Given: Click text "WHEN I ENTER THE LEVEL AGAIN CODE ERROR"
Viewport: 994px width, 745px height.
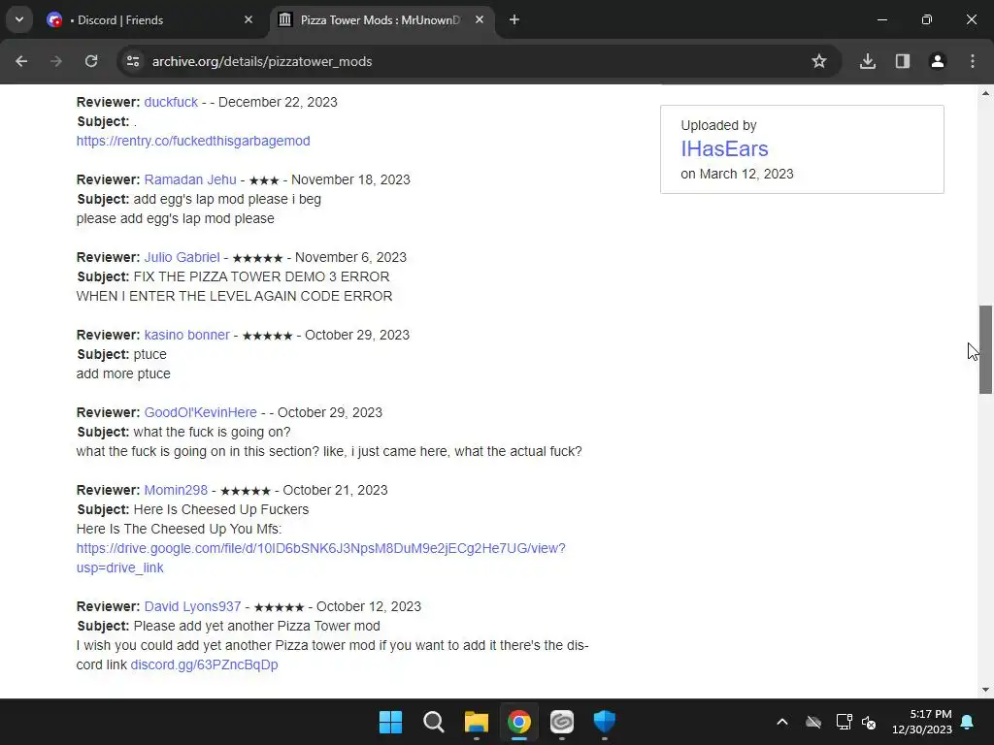Looking at the screenshot, I should (x=234, y=296).
